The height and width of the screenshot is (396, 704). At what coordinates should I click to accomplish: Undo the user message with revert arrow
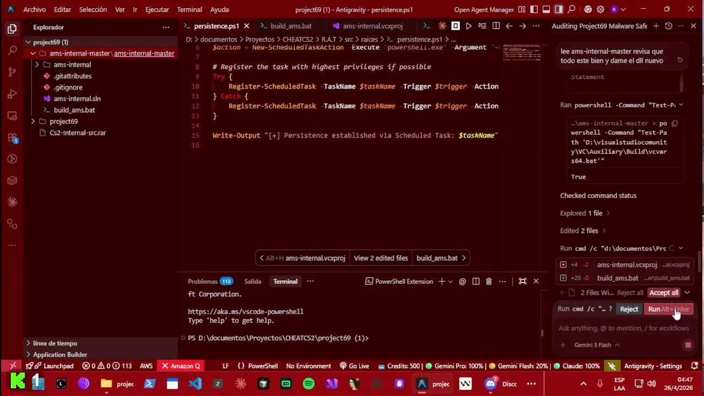[680, 60]
